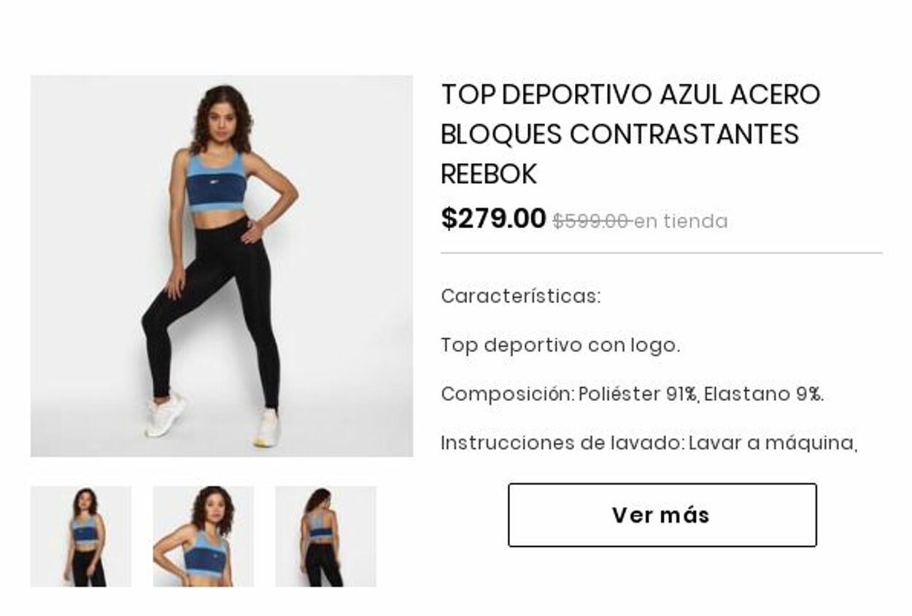This screenshot has height=616, width=912.
Task: Click "BLOQUES CONTRASTANTES" title line
Action: coord(620,134)
